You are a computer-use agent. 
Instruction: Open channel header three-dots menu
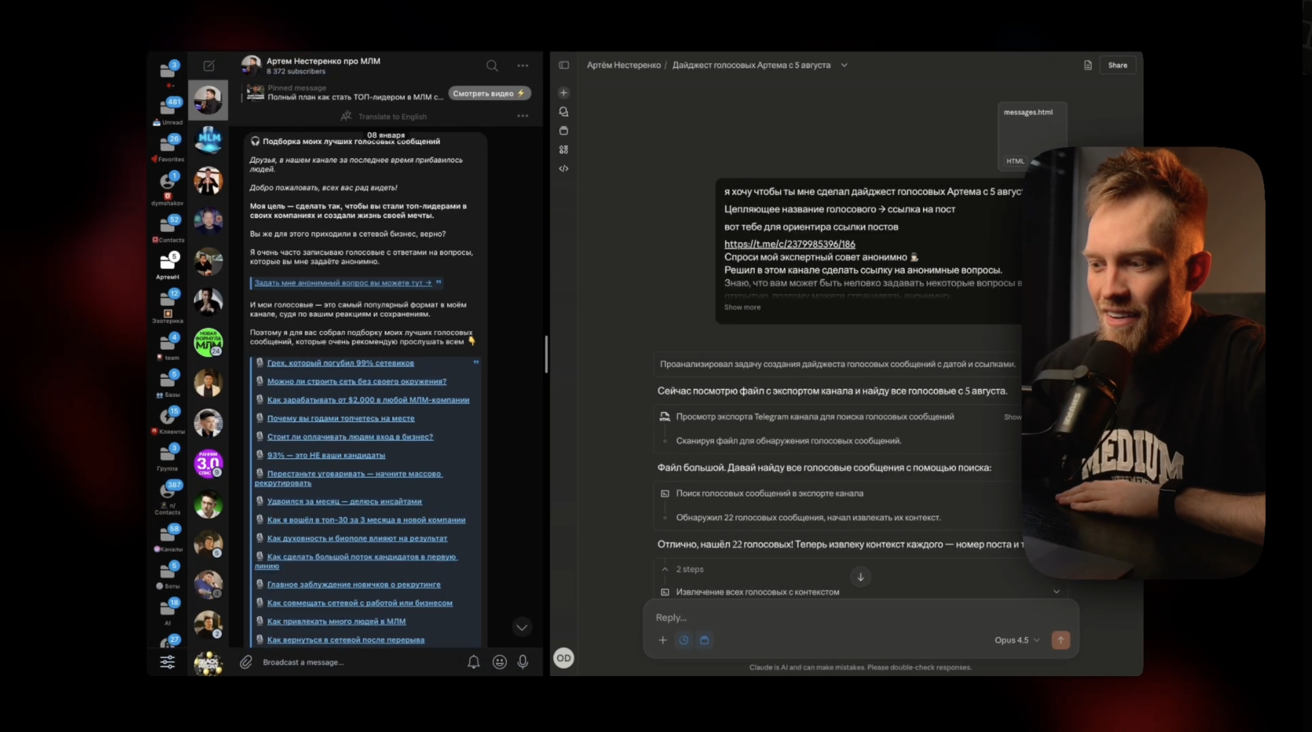pyautogui.click(x=523, y=66)
